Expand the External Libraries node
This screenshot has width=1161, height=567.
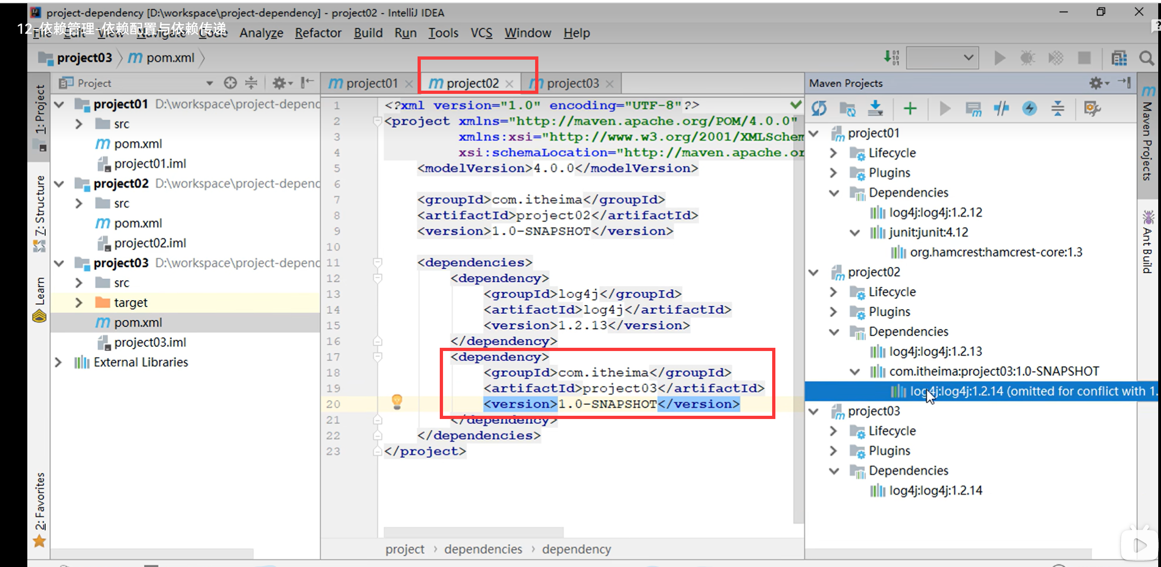pyautogui.click(x=58, y=362)
